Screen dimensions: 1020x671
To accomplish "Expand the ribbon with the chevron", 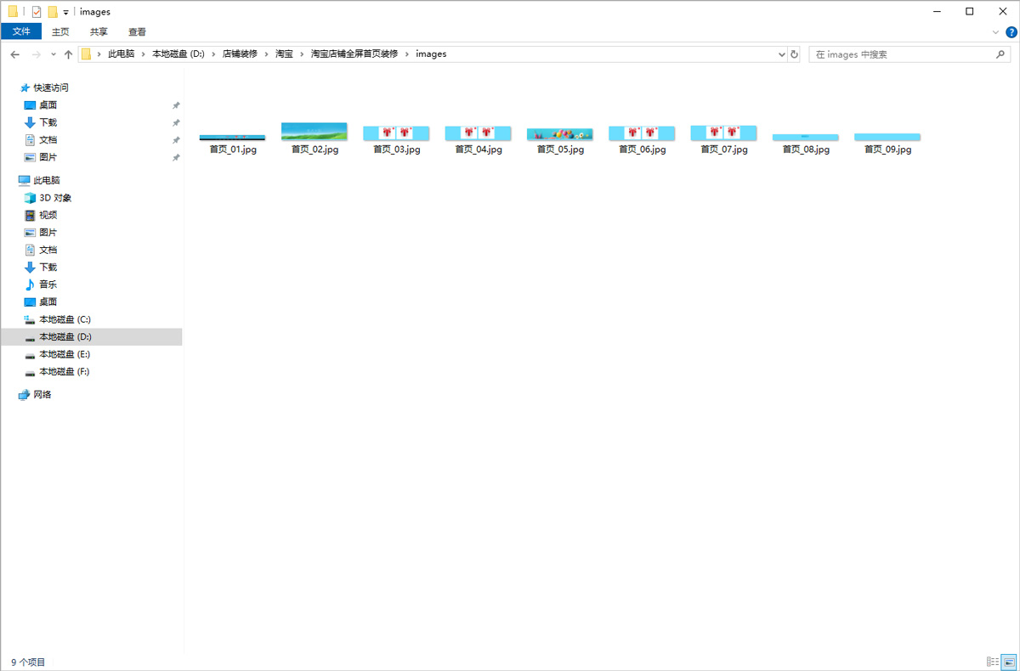I will coord(996,31).
